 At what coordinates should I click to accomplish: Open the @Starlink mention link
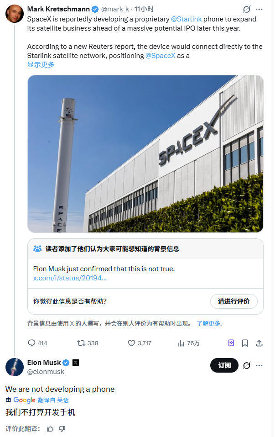tap(186, 19)
